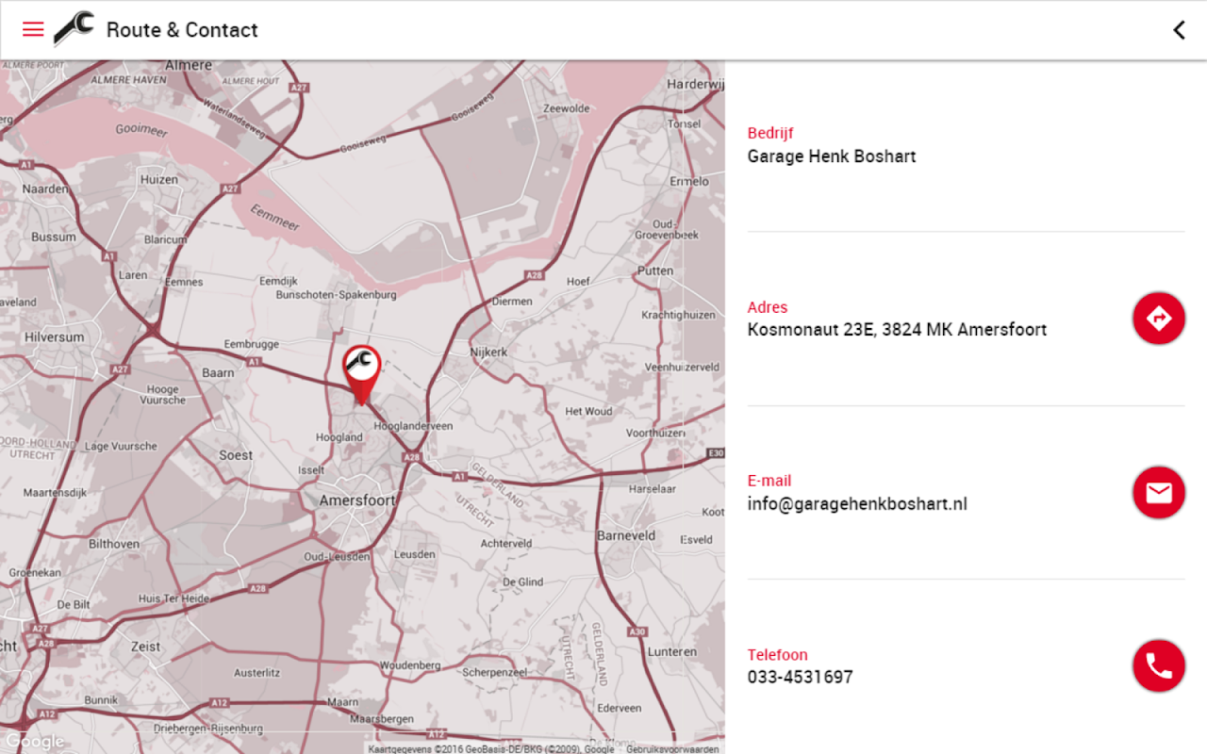Click the Adres label
The width and height of the screenshot is (1207, 754).
click(x=768, y=307)
